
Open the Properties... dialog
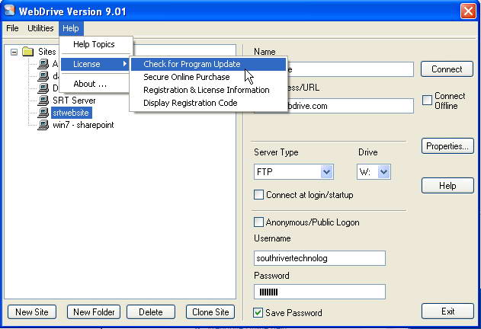[447, 146]
